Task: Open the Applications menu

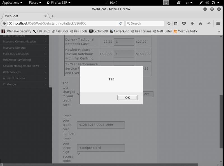Action: (12, 3)
